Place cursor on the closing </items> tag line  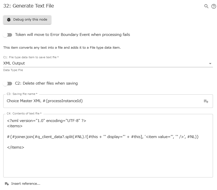[16, 147]
